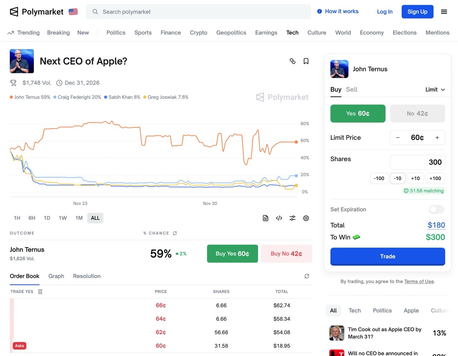This screenshot has height=356, width=458.
Task: Open the Terms of Use link
Action: pos(419,281)
